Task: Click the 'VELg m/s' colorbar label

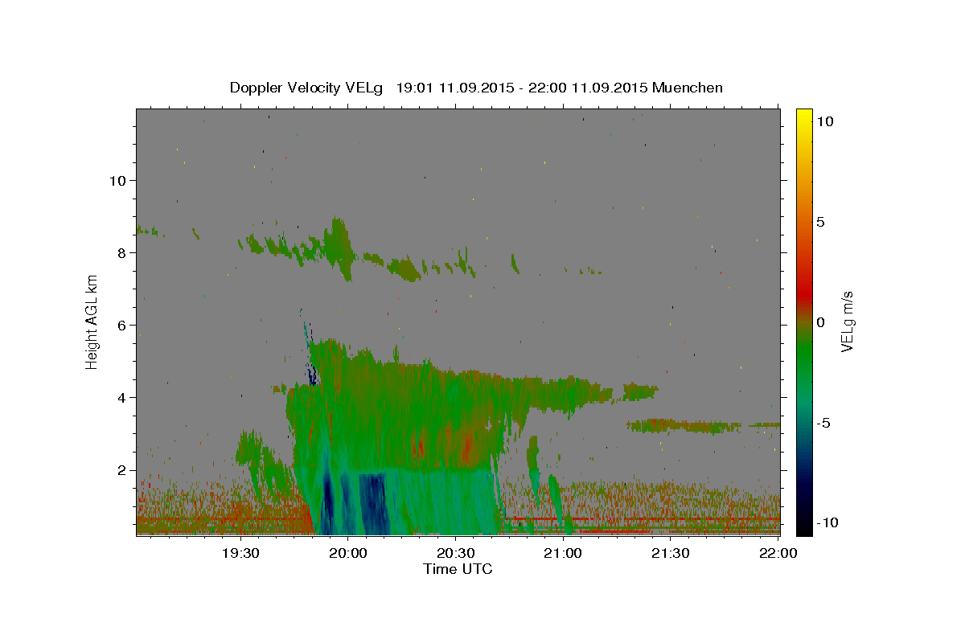Action: [846, 321]
